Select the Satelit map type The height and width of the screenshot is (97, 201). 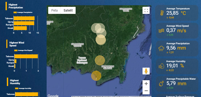coord(68,10)
